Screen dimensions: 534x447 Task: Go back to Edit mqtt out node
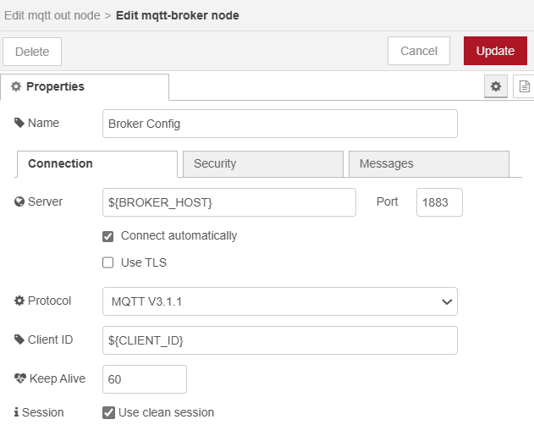[52, 16]
